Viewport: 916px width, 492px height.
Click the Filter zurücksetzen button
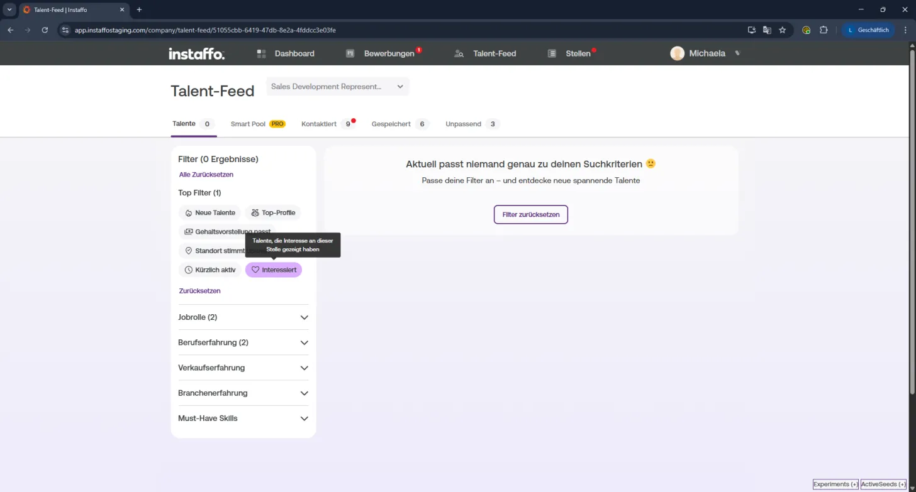pos(531,214)
